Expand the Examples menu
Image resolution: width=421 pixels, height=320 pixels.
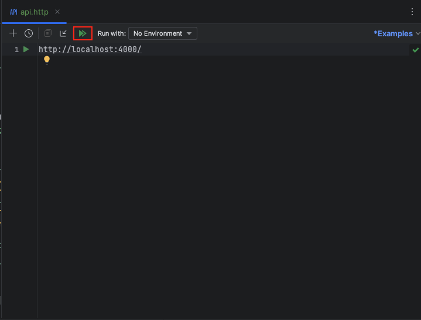point(396,33)
